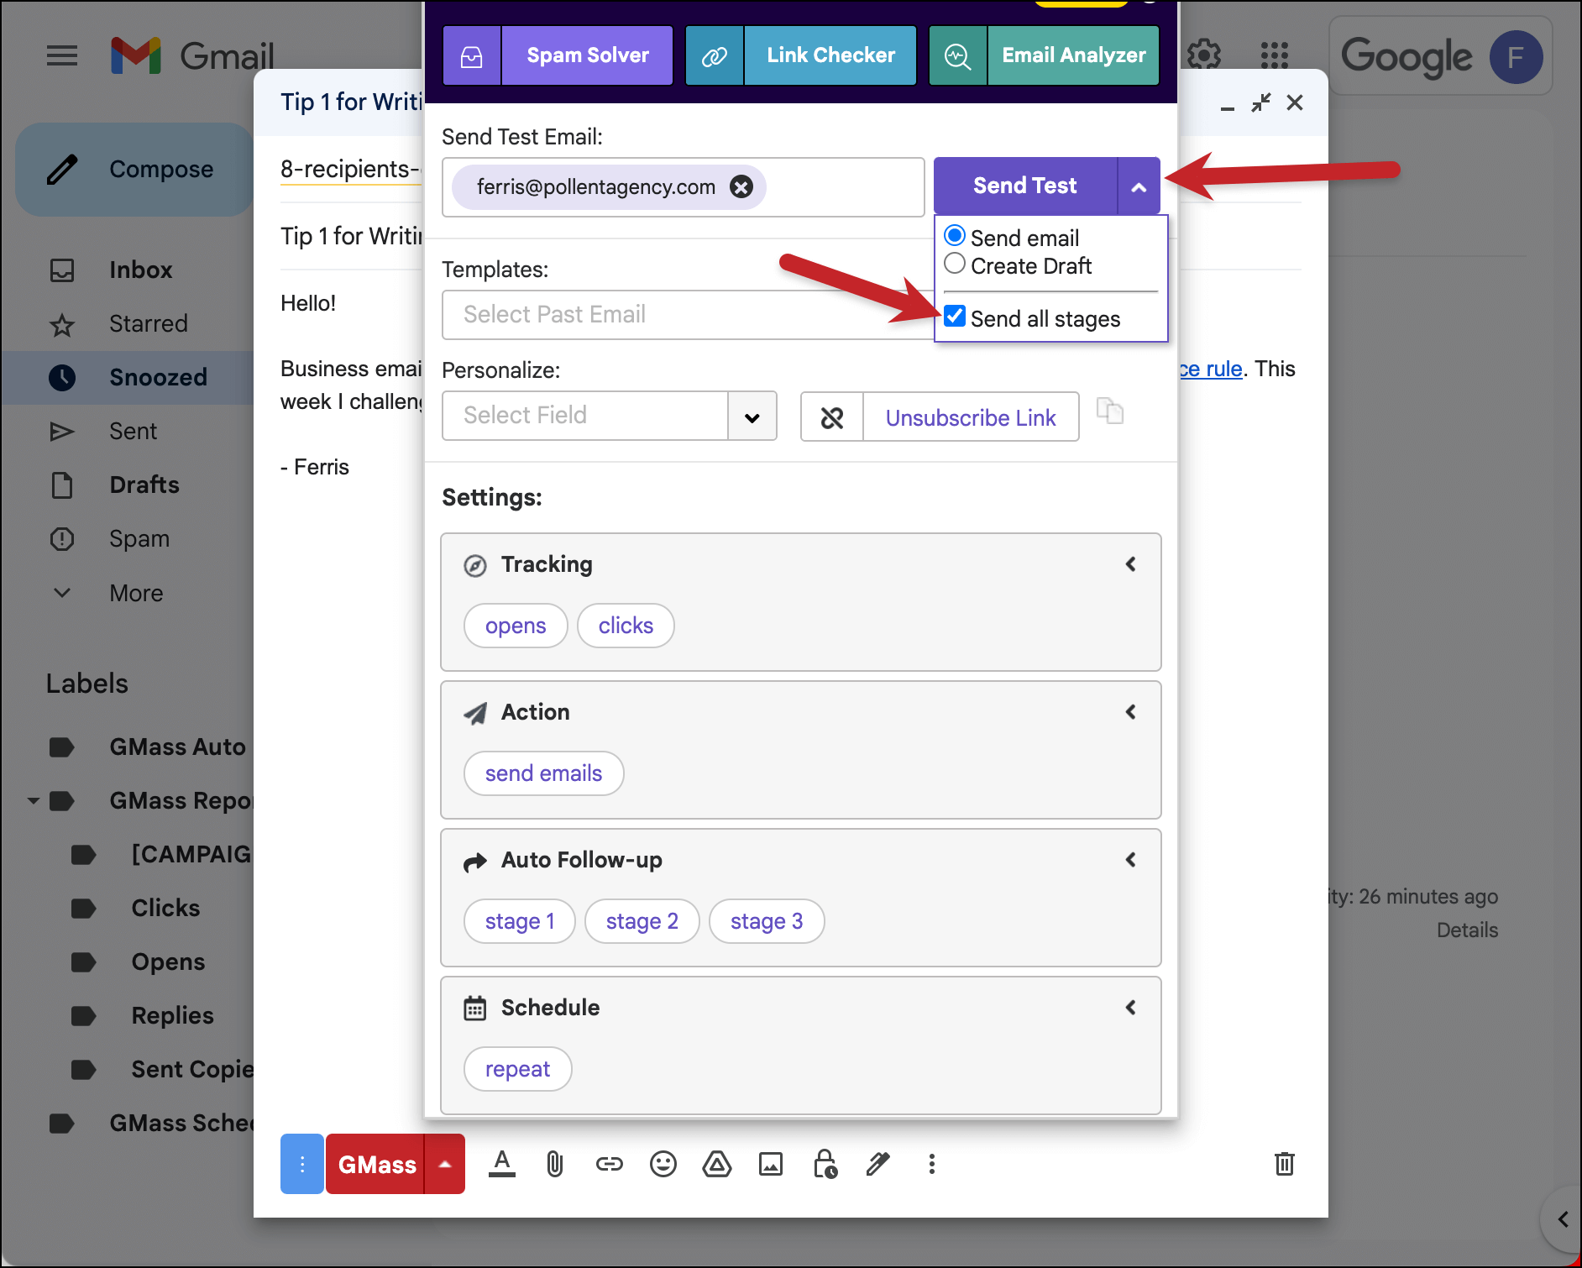This screenshot has height=1268, width=1582.
Task: Toggle the opens tracking pill
Action: [516, 626]
